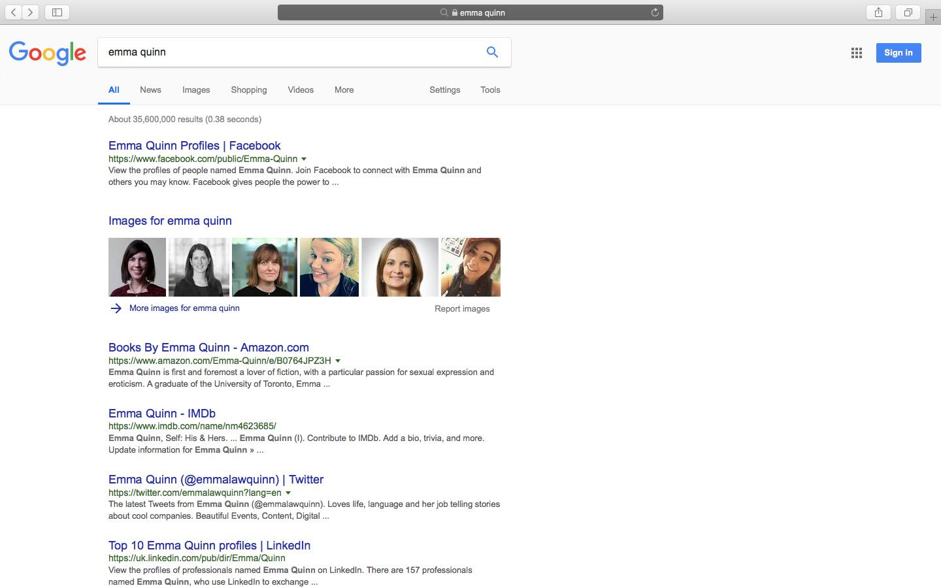The width and height of the screenshot is (941, 588).
Task: Open Books By Emma Quinn Amazon result
Action: click(208, 348)
